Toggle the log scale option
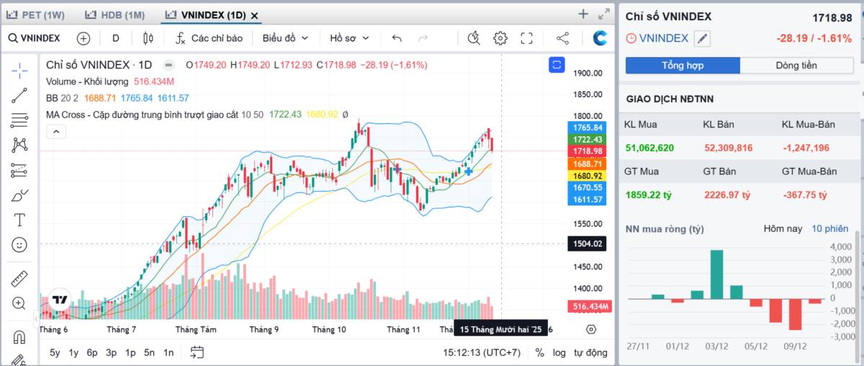Viewport: 864px width, 366px height. 559,352
